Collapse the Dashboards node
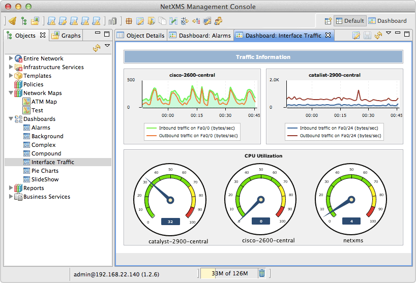The image size is (416, 283). click(x=11, y=119)
